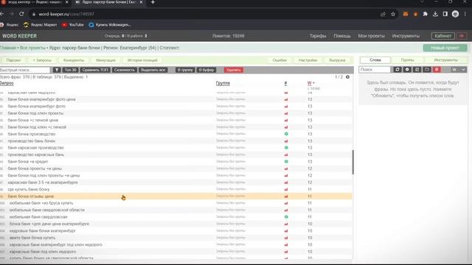
Task: Open the W column sort dropdown arrow
Action: coord(313,83)
